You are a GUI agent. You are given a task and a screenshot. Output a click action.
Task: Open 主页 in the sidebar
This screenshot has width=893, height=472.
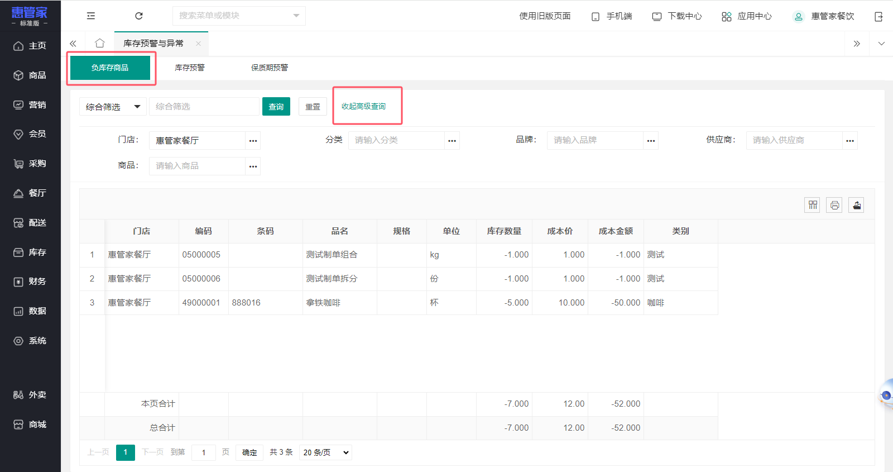coord(30,46)
